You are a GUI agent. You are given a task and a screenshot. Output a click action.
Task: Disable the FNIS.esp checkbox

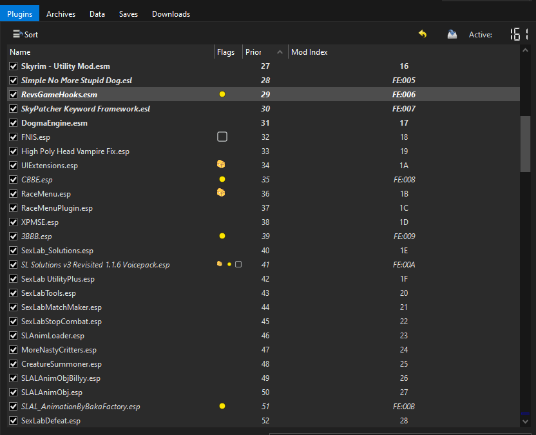tap(14, 137)
